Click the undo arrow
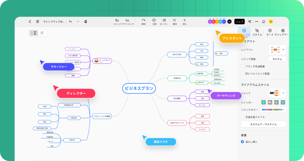The height and width of the screenshot is (161, 304). tap(71, 22)
